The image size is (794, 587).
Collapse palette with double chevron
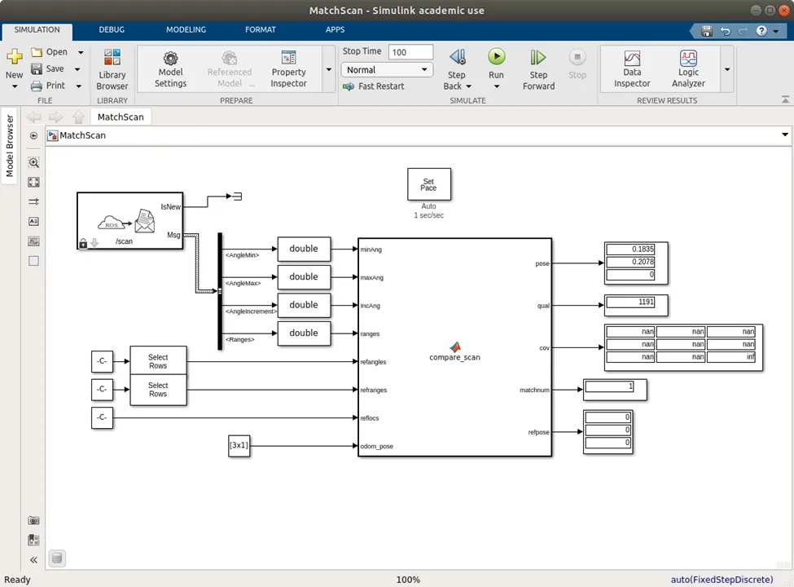(33, 559)
